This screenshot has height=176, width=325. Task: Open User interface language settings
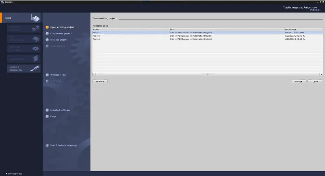[x=64, y=146]
